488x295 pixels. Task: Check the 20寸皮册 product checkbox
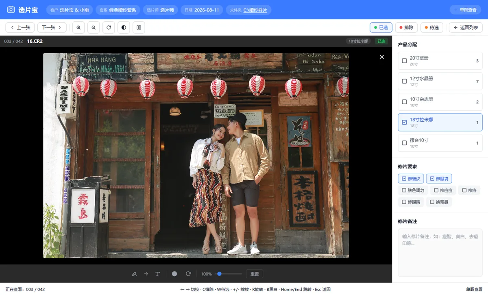[x=404, y=61]
